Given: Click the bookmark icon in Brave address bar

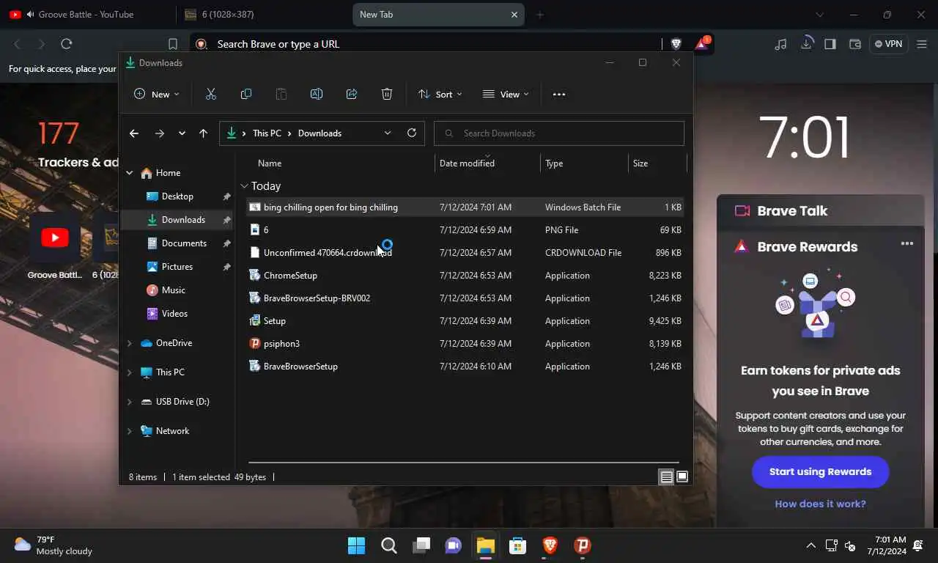Looking at the screenshot, I should pos(173,44).
